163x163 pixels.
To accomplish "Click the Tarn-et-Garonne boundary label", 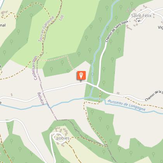I will tap(46, 29).
